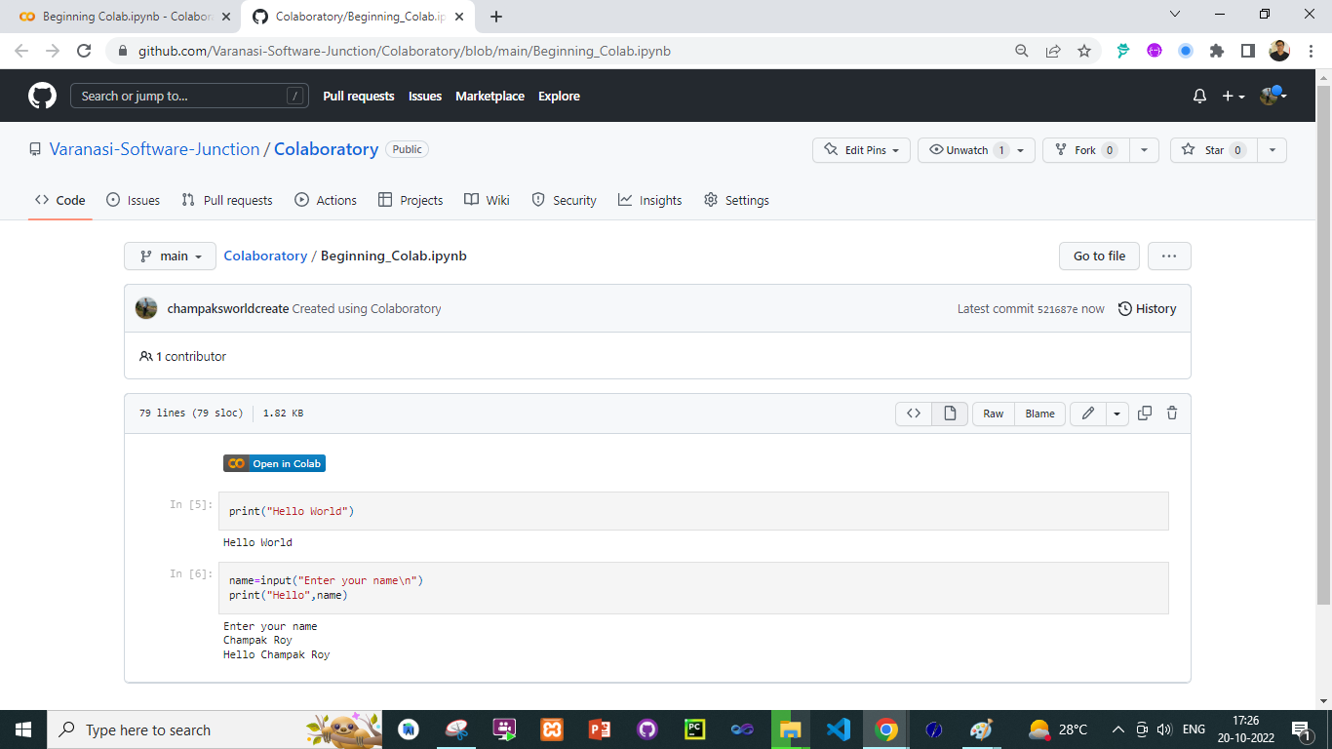The height and width of the screenshot is (749, 1332).
Task: Open the Created using Colaboratory commit message
Action: (367, 308)
